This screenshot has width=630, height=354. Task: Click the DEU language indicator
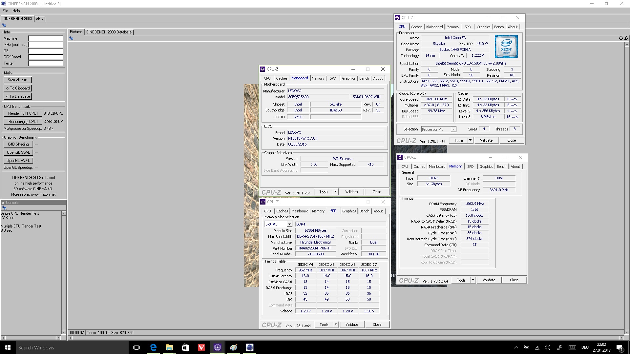585,347
